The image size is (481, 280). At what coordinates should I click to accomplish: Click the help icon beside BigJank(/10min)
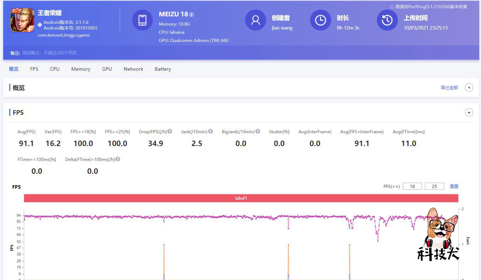[258, 131]
